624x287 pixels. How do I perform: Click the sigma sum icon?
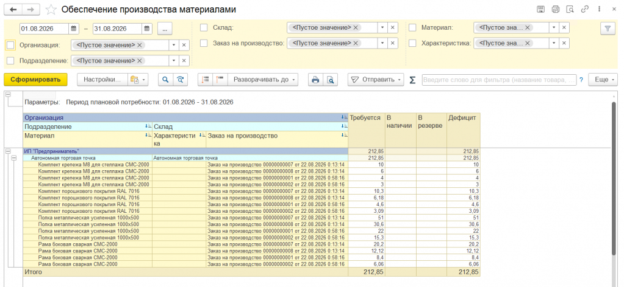point(413,80)
